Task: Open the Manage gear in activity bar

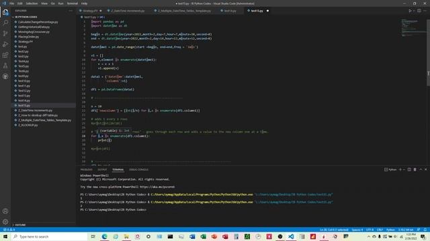Action: coord(5,222)
